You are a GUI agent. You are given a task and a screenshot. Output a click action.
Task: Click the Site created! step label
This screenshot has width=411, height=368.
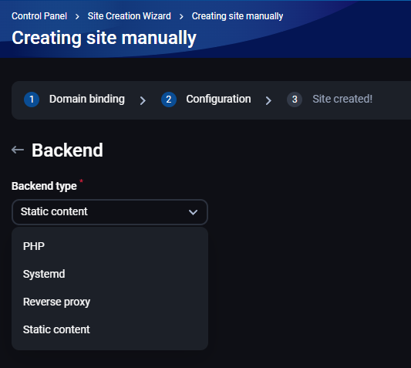342,100
